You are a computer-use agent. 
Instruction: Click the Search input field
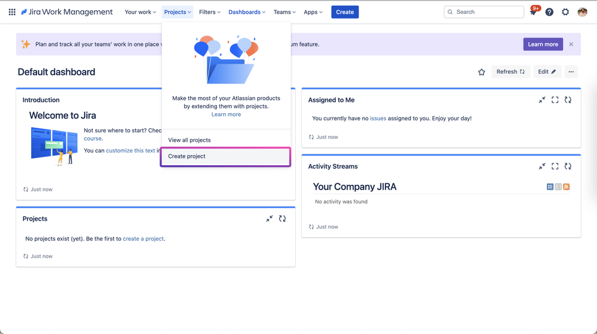pos(484,12)
